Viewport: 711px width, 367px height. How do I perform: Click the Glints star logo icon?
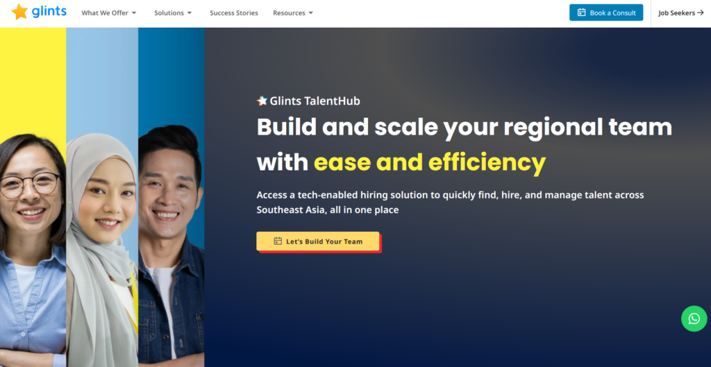pyautogui.click(x=19, y=12)
